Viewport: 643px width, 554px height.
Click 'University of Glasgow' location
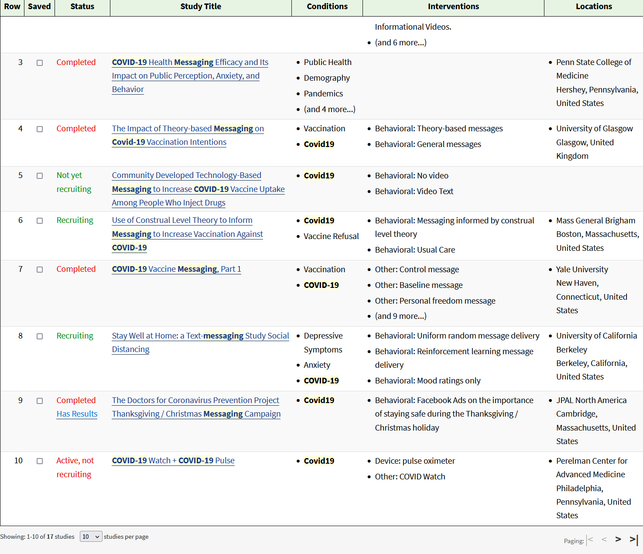[595, 129]
